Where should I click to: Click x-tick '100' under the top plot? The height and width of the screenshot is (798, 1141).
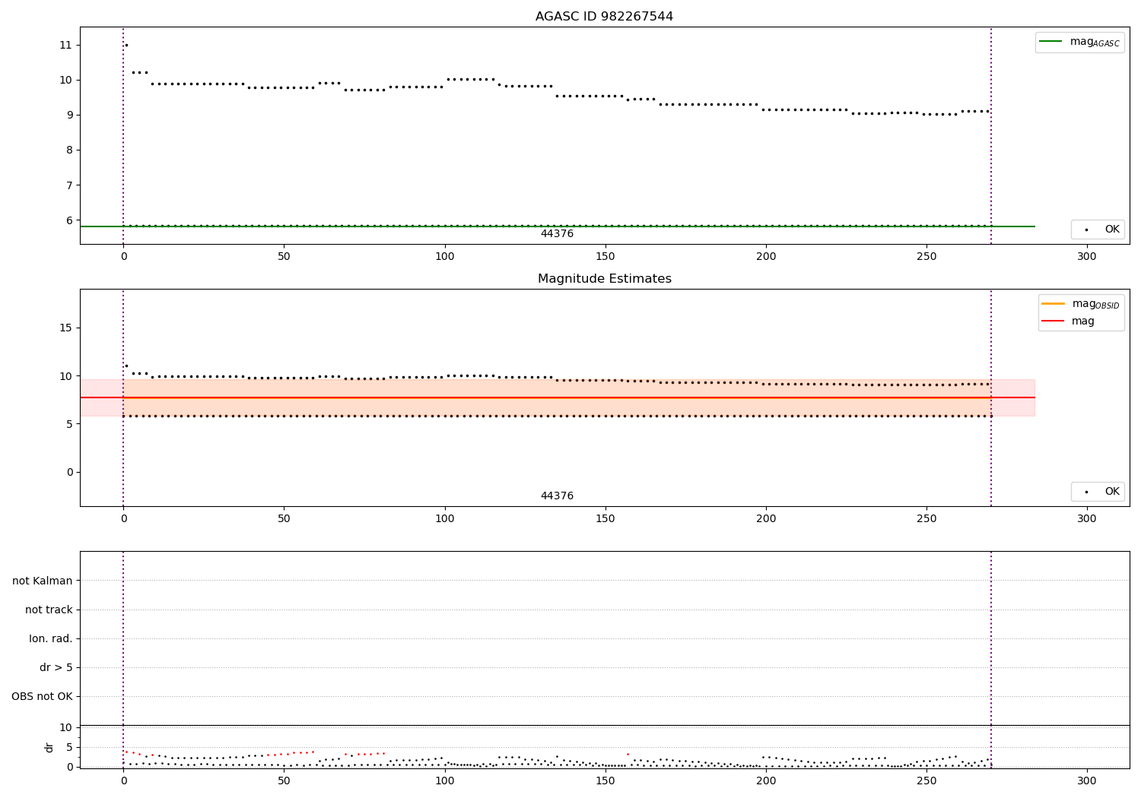(x=444, y=257)
